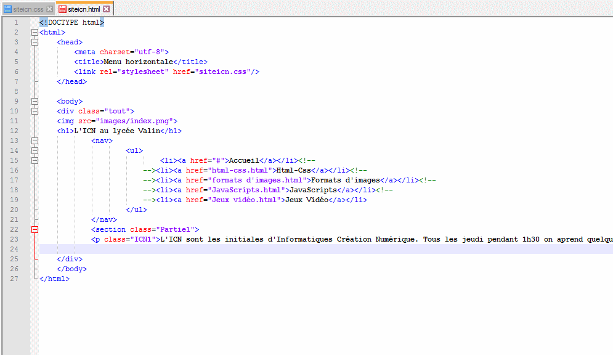Switch to the siteicn.css tab

[28, 9]
